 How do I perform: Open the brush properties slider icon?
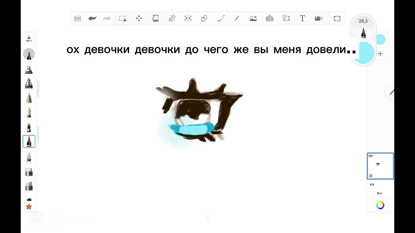pyautogui.click(x=29, y=39)
